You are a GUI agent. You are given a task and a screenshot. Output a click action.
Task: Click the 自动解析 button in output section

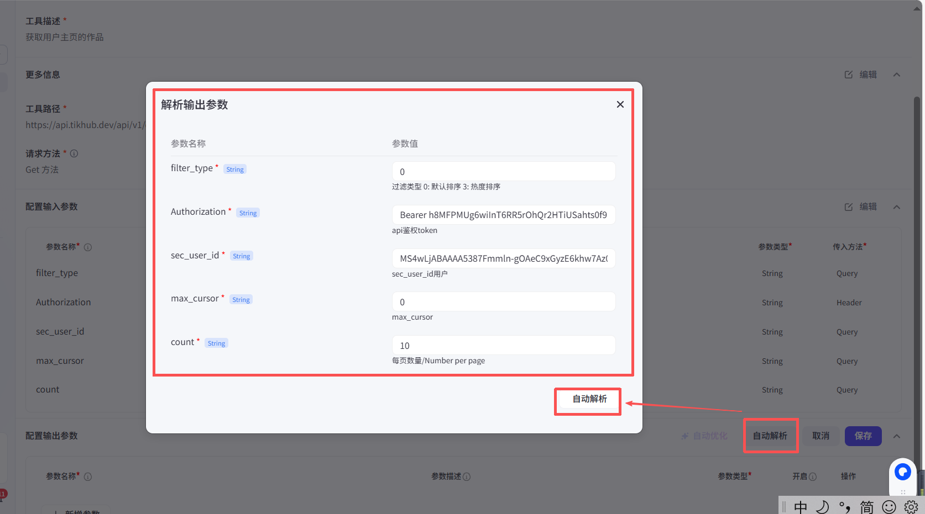tap(770, 436)
